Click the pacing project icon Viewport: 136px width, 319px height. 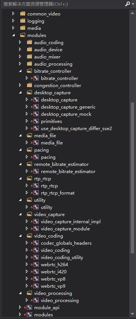(x=36, y=157)
